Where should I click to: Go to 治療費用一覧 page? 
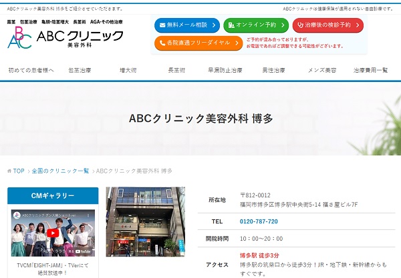(370, 70)
